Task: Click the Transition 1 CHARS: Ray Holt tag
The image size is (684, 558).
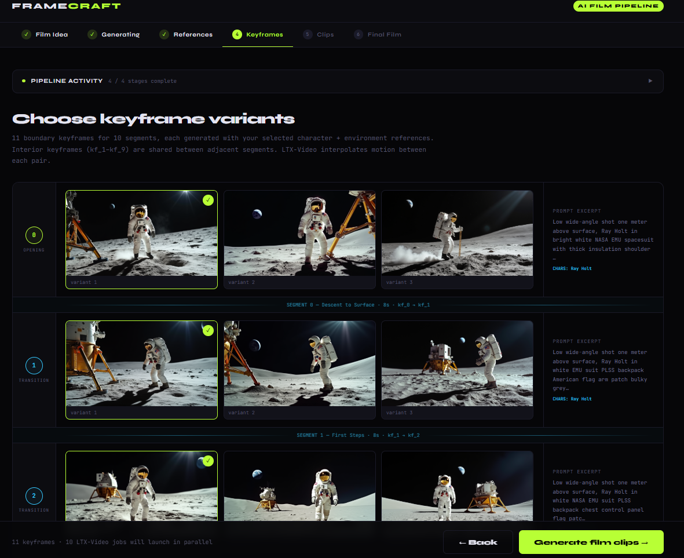Action: click(572, 399)
